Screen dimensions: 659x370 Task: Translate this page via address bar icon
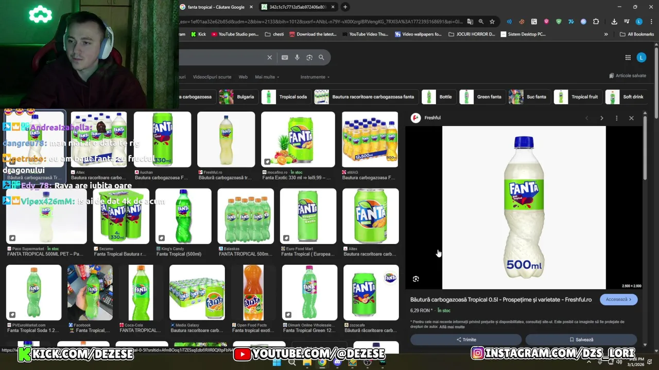[470, 22]
